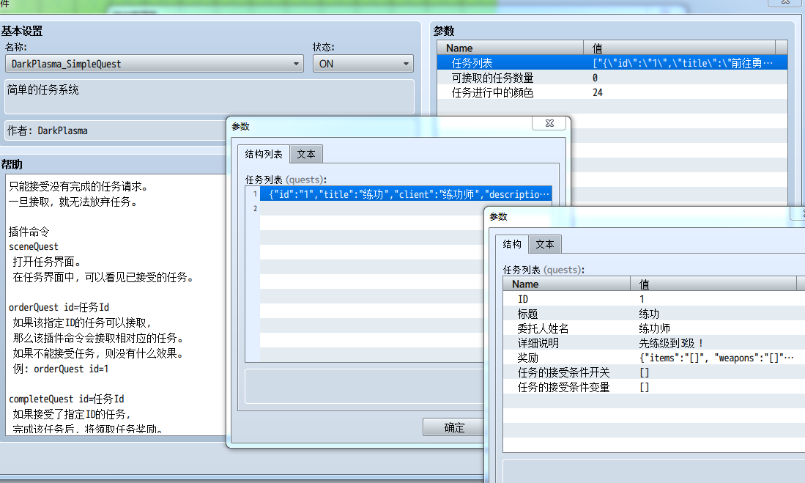Viewport: 805px width, 483px height.
Task: Open the 文本 tab beside 结构
Action: coord(545,244)
